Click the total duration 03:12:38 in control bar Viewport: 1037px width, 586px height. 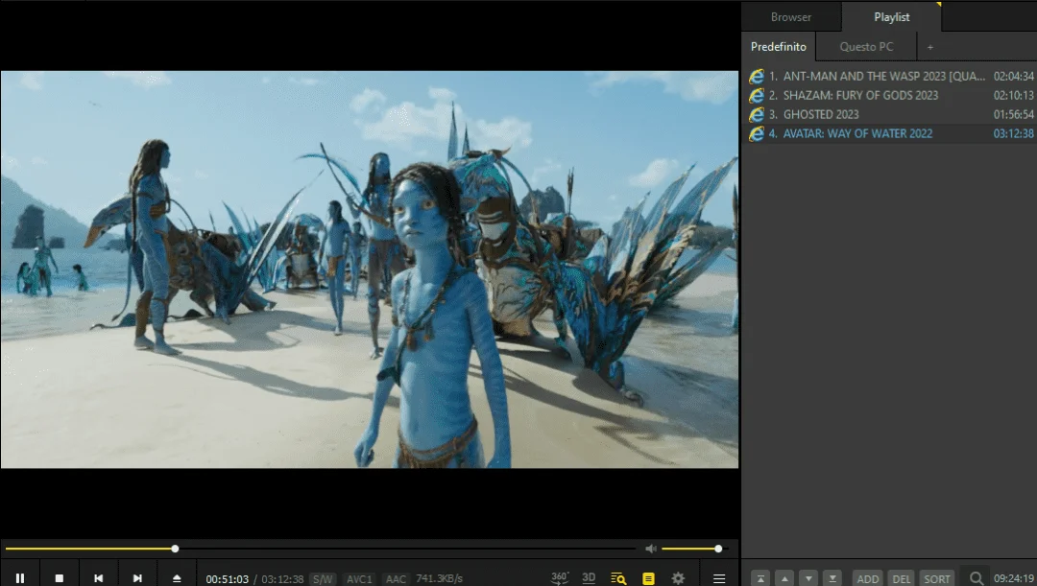point(282,578)
